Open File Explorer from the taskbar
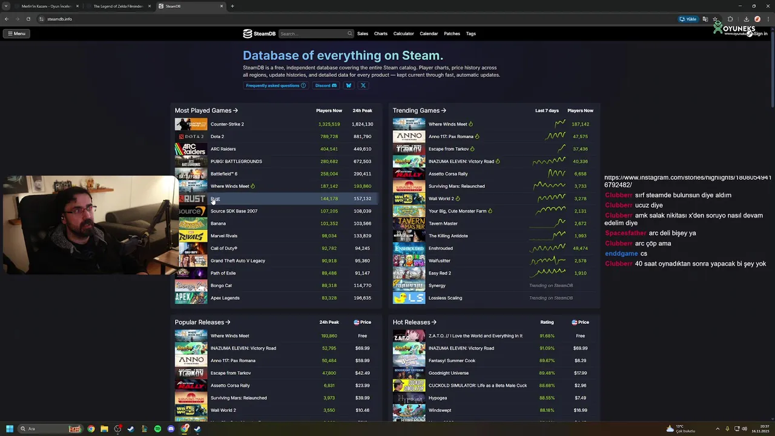The image size is (775, 436). pos(104,429)
